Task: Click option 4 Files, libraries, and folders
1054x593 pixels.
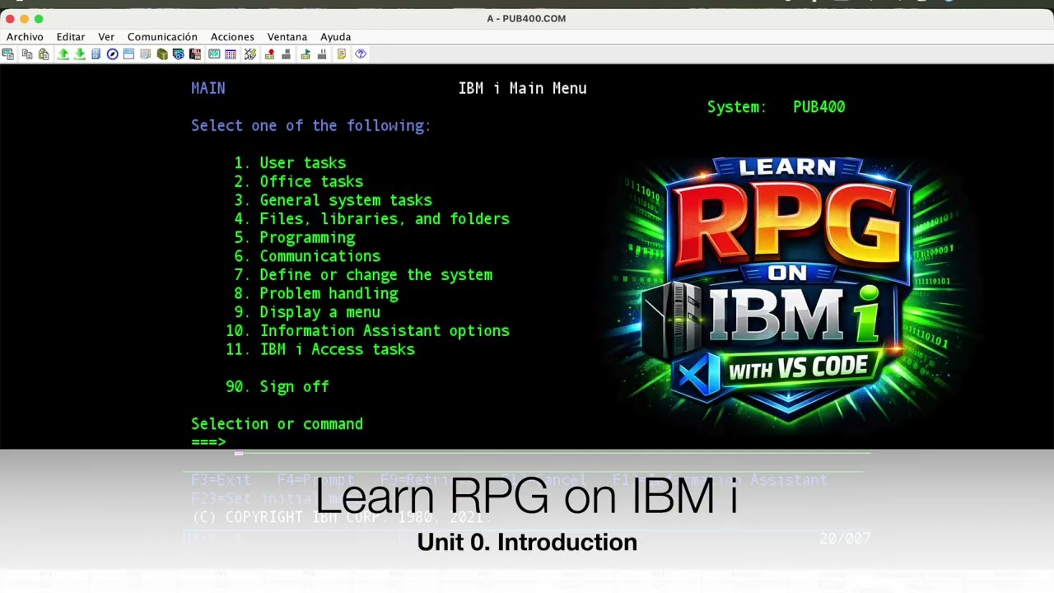Action: click(371, 219)
